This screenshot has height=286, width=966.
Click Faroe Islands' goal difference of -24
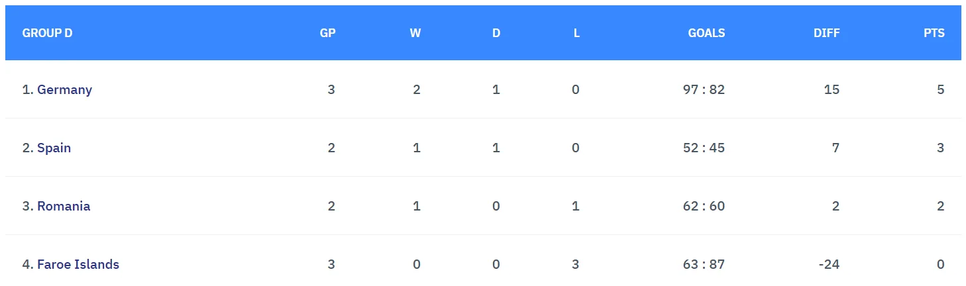(829, 264)
